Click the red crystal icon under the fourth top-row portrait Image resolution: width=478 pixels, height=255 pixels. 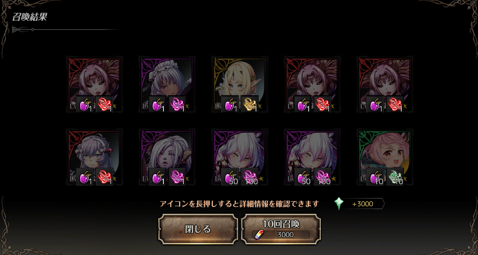(322, 104)
